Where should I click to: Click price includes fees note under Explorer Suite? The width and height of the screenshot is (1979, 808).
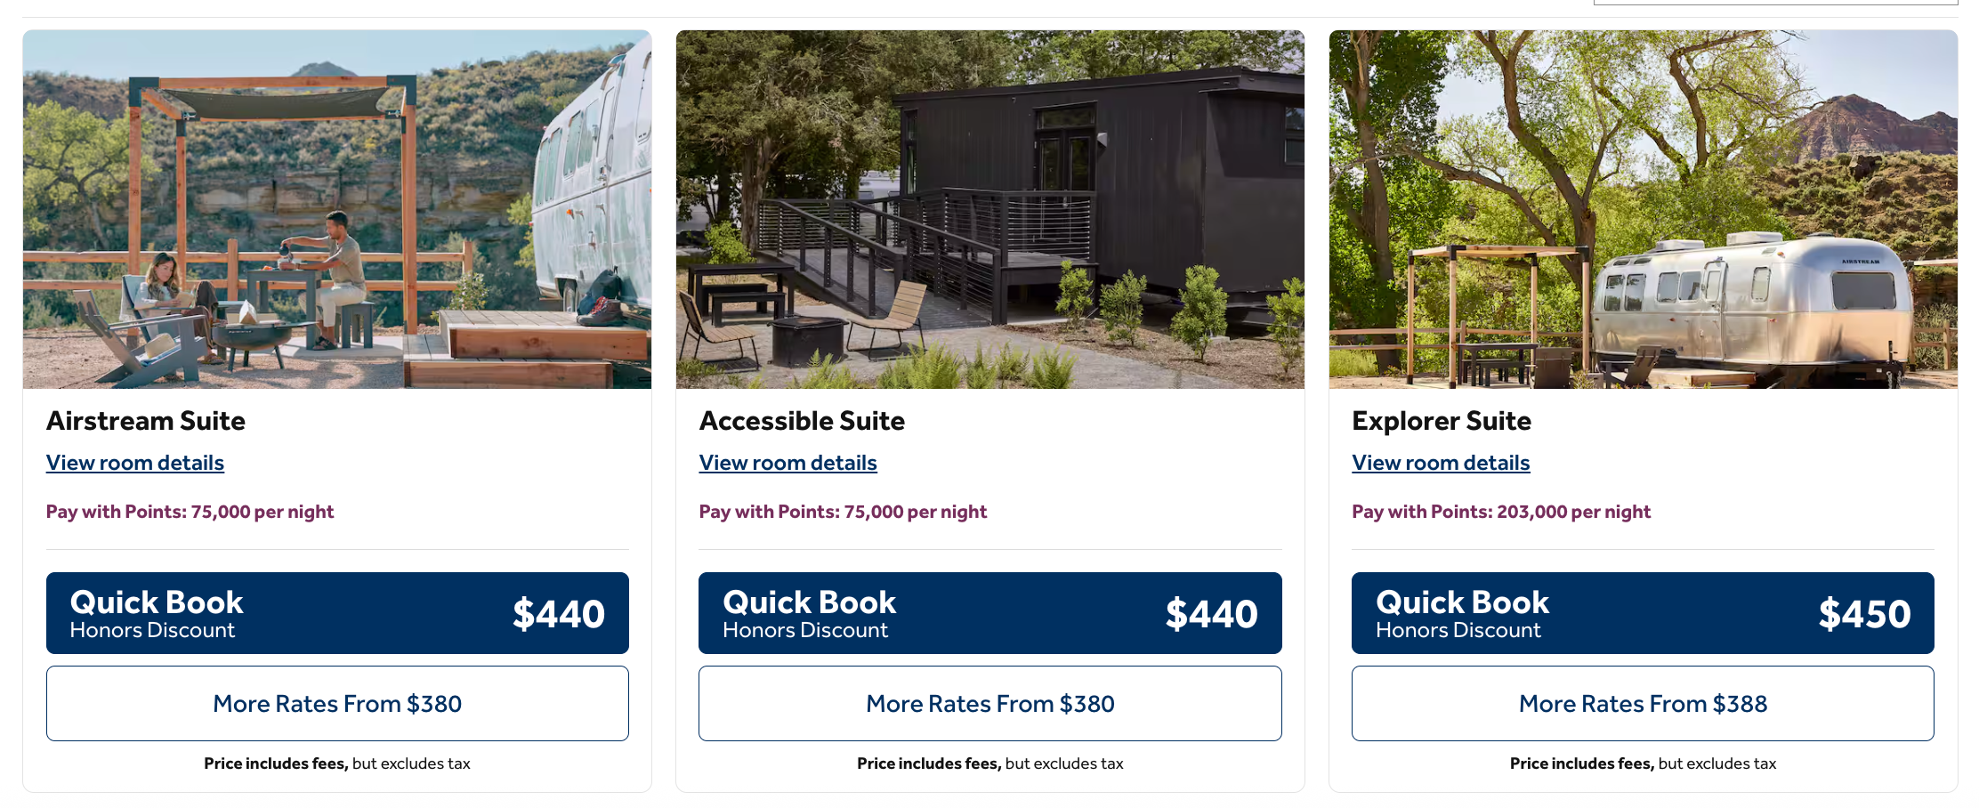pyautogui.click(x=1643, y=764)
